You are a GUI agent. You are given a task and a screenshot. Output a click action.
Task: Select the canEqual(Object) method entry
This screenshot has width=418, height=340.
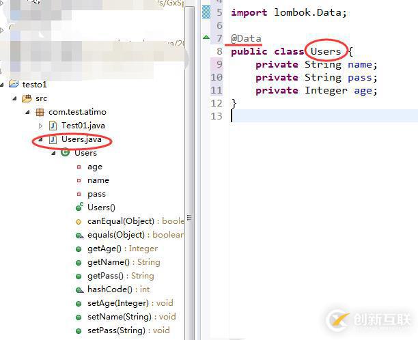pos(136,221)
